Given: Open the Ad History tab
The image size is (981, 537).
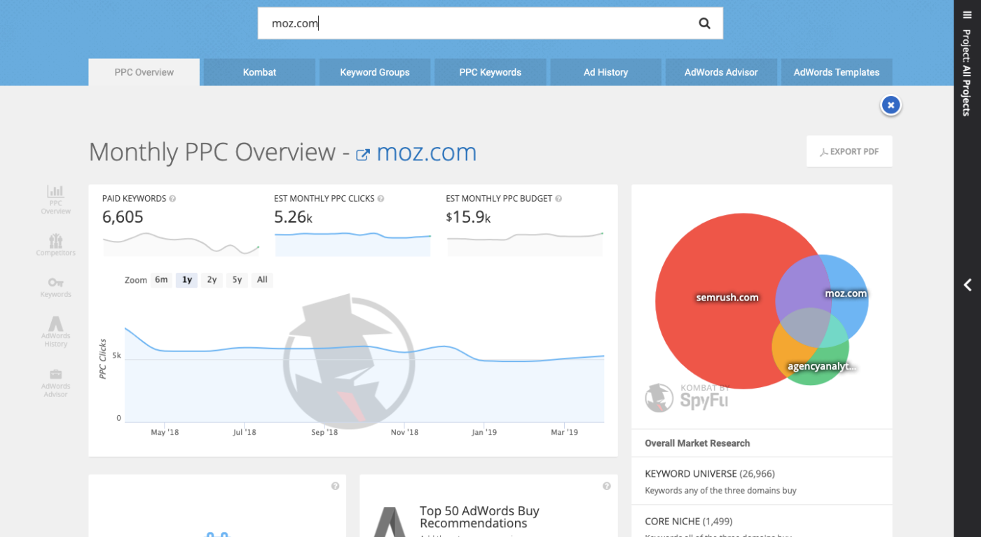Looking at the screenshot, I should click(605, 72).
